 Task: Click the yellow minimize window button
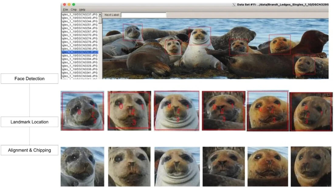click(x=69, y=5)
